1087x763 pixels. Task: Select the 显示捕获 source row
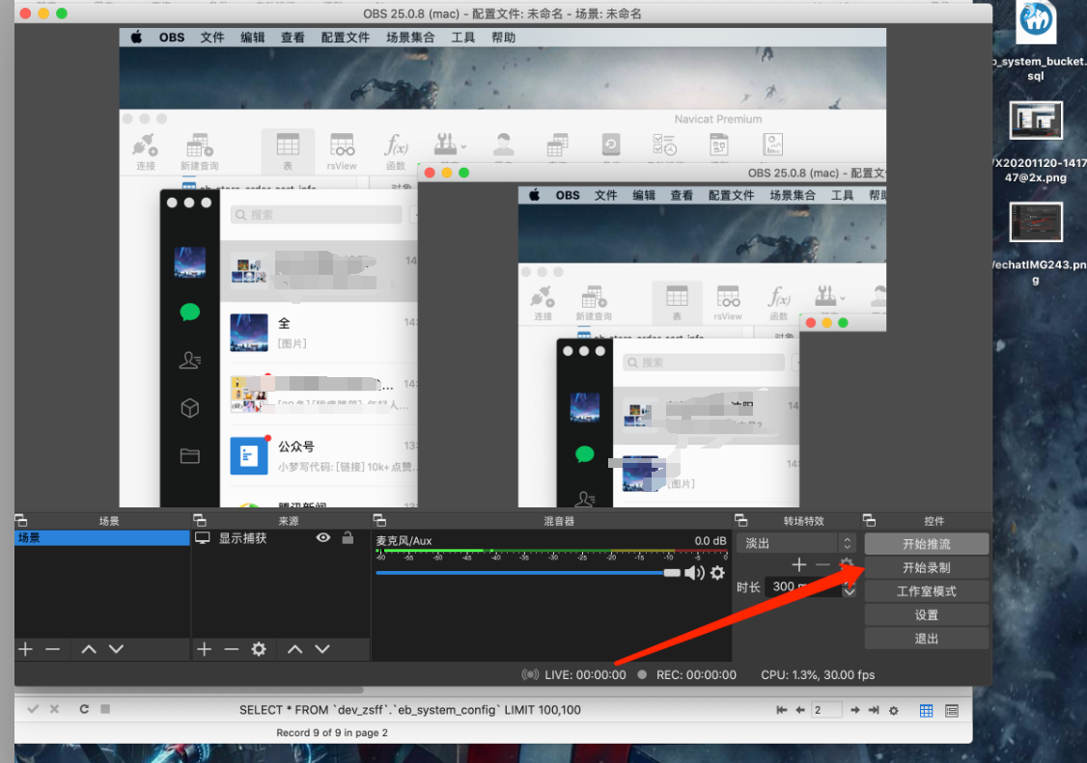[280, 538]
